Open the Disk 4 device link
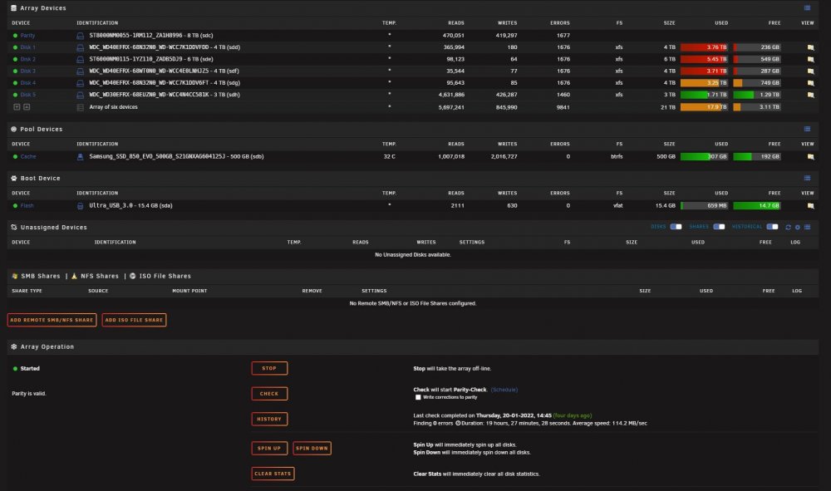This screenshot has height=491, width=831. tap(27, 83)
